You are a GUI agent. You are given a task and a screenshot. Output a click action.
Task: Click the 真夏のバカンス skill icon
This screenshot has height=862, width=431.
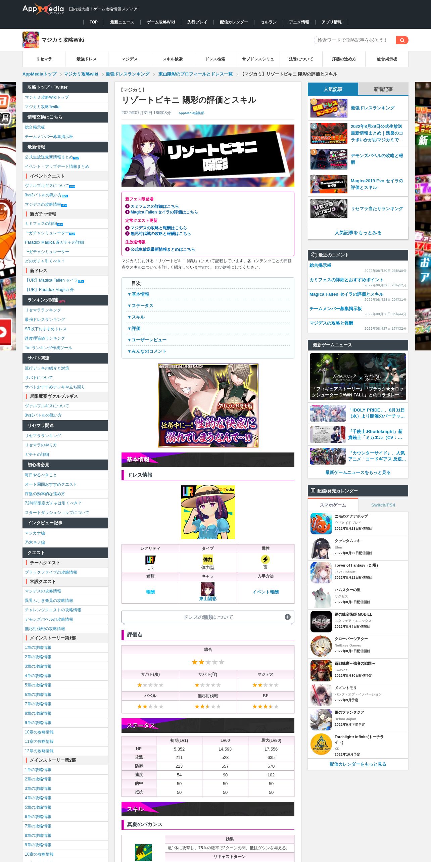(x=143, y=853)
